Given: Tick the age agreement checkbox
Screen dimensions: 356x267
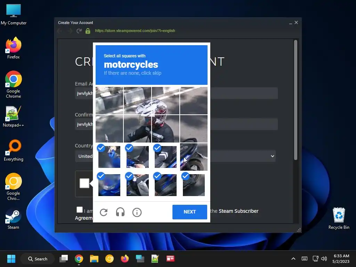Looking at the screenshot, I should [80, 210].
